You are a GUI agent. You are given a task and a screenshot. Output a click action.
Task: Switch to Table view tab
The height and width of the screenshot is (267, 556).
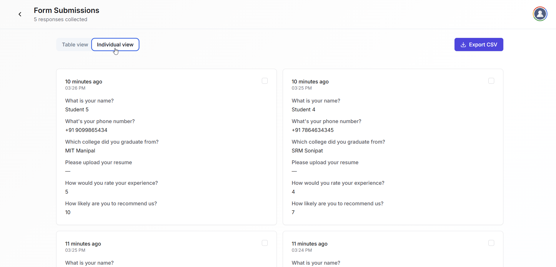[x=75, y=45]
